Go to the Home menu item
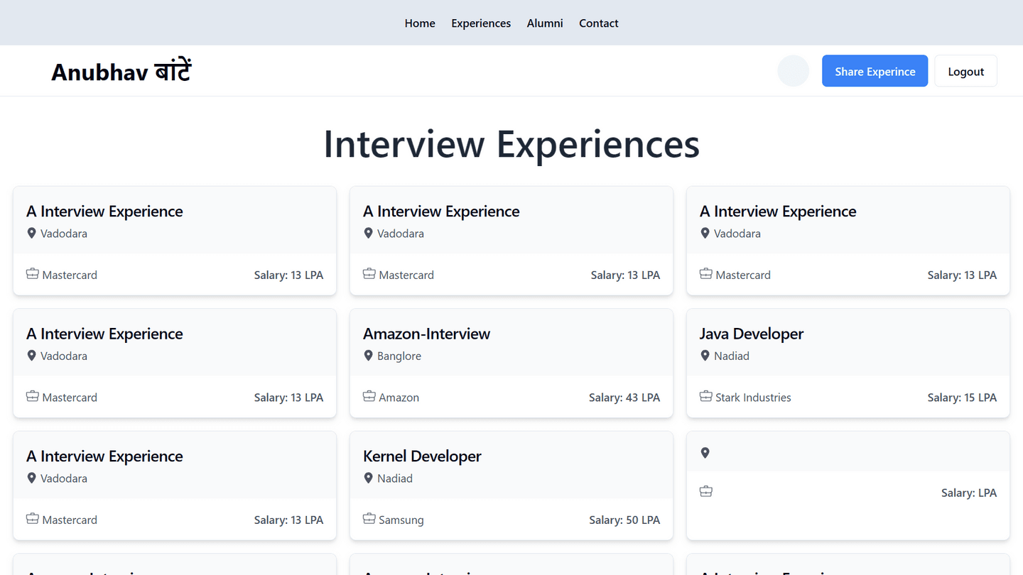Image resolution: width=1023 pixels, height=575 pixels. (420, 23)
